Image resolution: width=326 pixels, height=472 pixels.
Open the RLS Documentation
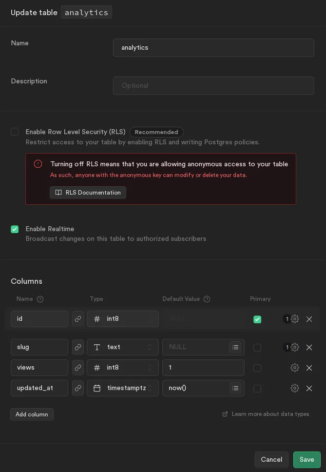pyautogui.click(x=88, y=193)
